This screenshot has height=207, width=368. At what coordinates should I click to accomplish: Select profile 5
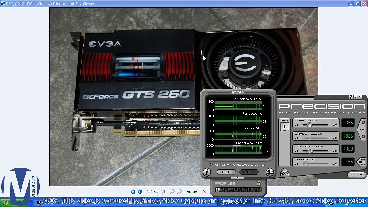coord(236,190)
